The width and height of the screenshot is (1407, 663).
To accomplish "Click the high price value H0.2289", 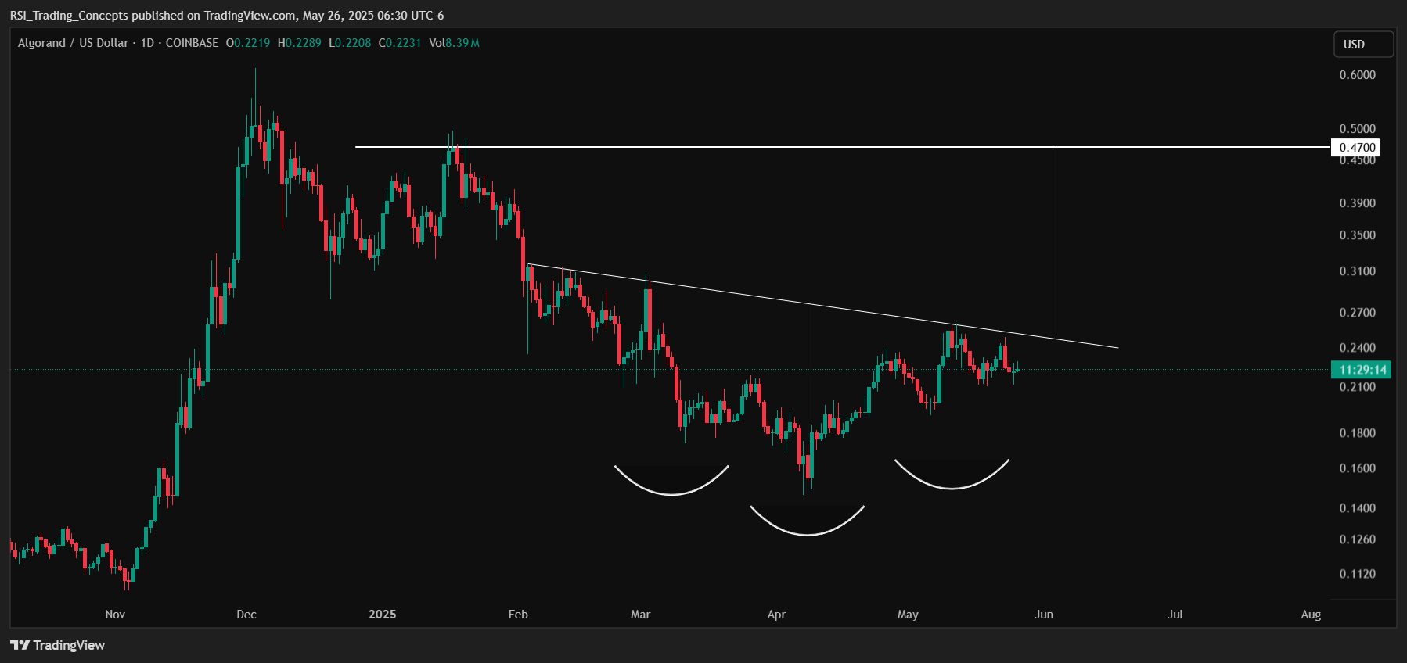I will [x=300, y=43].
